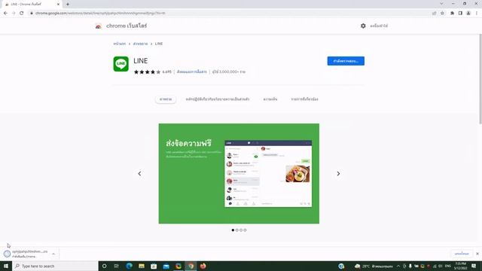This screenshot has width=482, height=271.
Task: Open the tab search chevron in the title bar
Action: coord(441,4)
